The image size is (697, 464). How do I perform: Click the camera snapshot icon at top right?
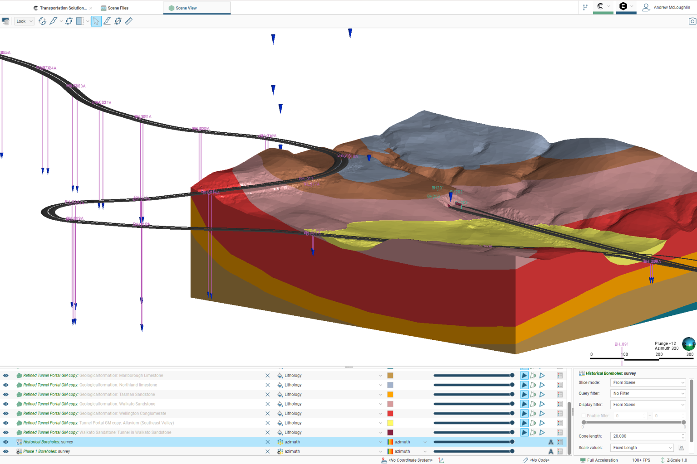pyautogui.click(x=692, y=21)
